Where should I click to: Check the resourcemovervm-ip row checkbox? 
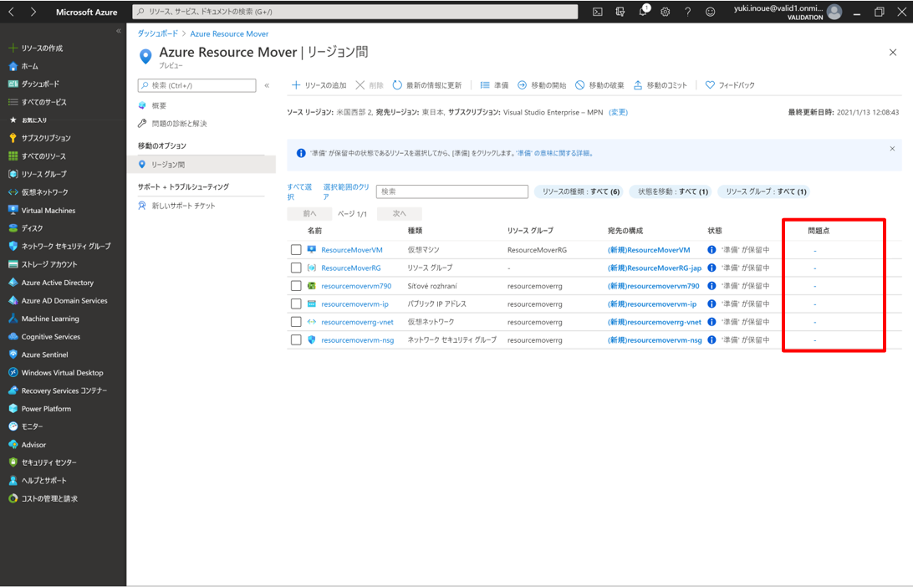point(296,304)
